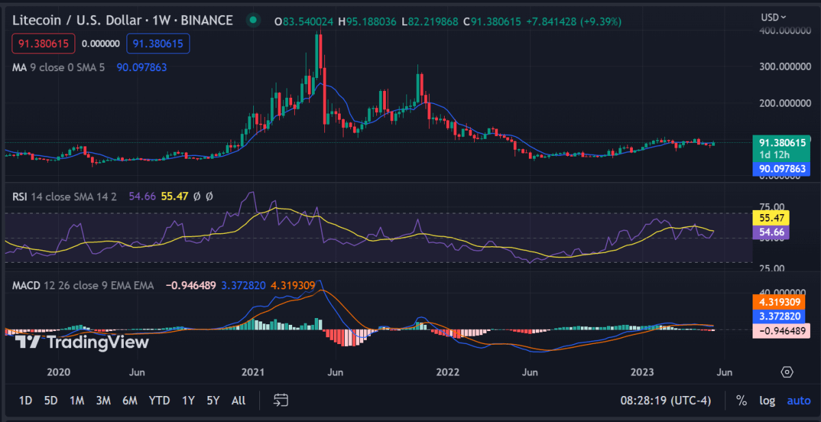This screenshot has width=821, height=422.
Task: Toggle percent scale mode
Action: coord(741,401)
